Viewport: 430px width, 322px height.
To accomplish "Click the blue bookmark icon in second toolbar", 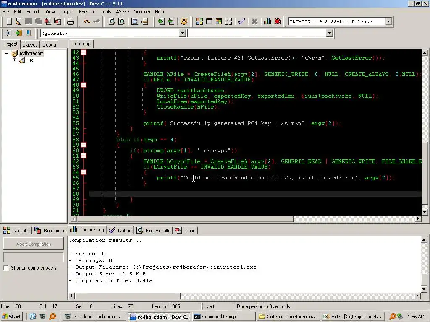I will coord(29,33).
